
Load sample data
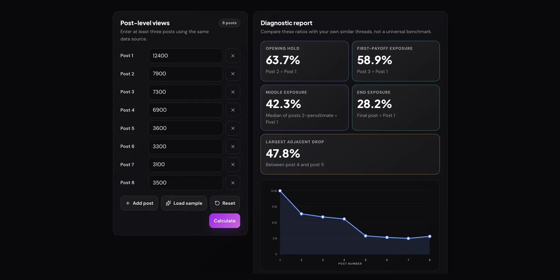184,203
